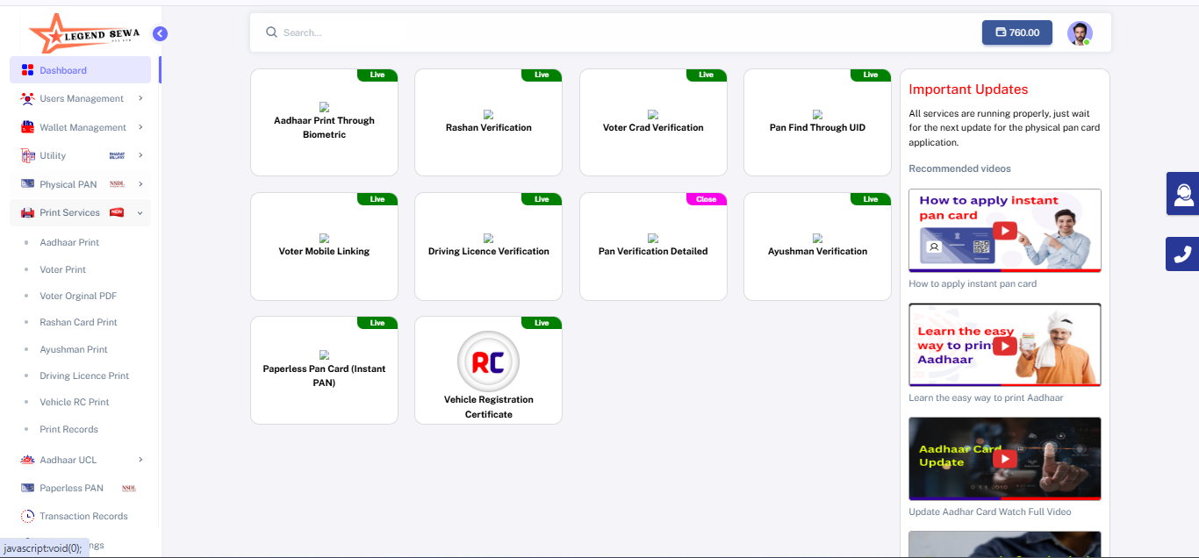This screenshot has height=558, width=1199.
Task: Click the Legend Sewa logo
Action: point(83,34)
